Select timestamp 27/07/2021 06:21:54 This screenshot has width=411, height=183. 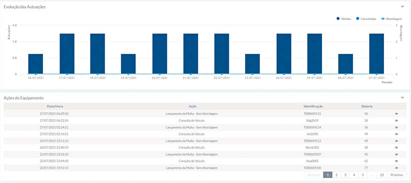point(54,120)
